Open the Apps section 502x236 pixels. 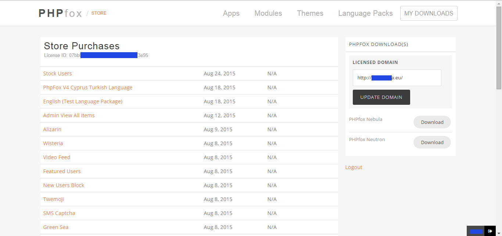231,13
